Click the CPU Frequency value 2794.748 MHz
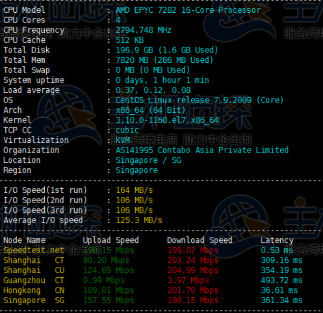 144,30
